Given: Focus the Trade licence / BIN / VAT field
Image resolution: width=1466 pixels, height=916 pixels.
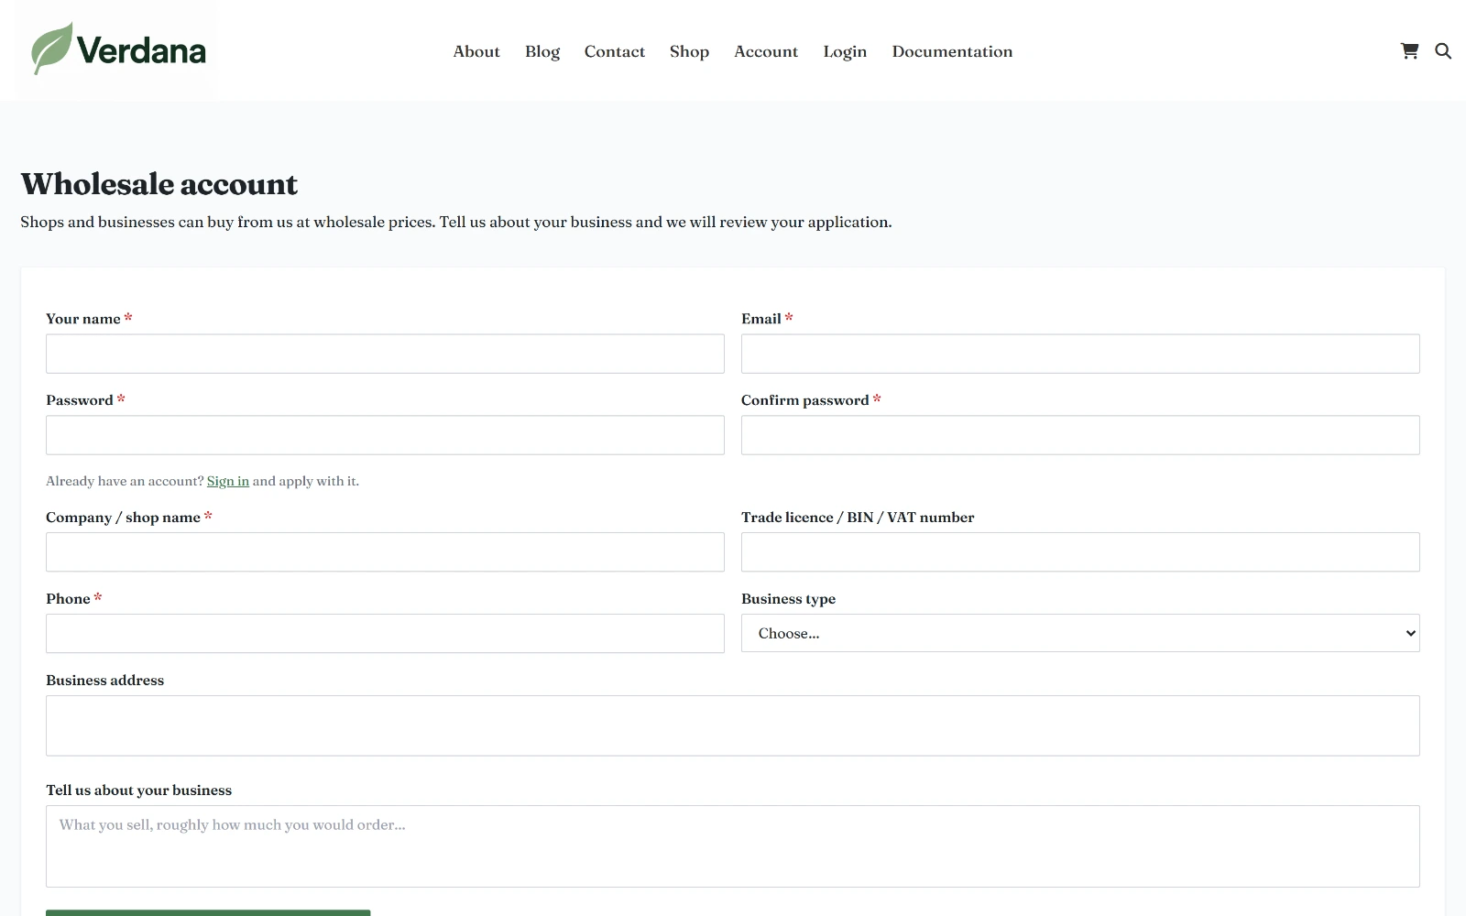Looking at the screenshot, I should click(1080, 552).
